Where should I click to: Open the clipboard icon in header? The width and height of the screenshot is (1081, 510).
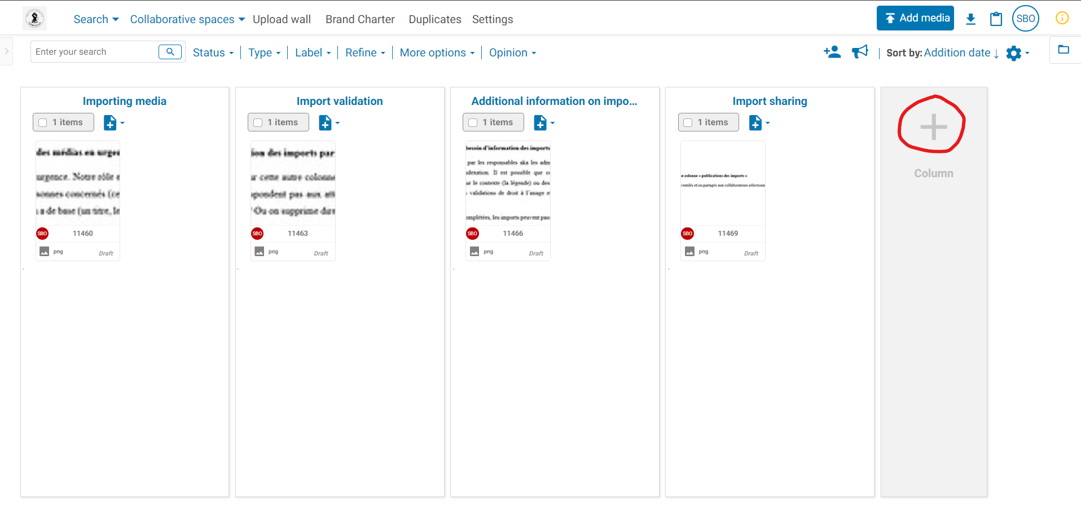pos(996,19)
